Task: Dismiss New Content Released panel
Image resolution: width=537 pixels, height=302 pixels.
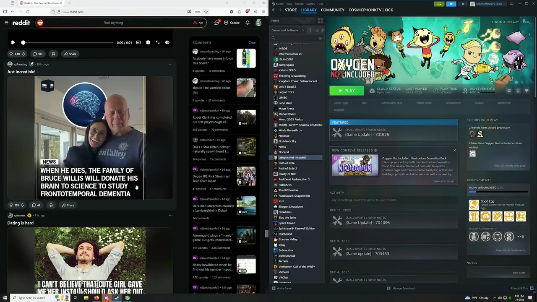Action: (x=454, y=150)
